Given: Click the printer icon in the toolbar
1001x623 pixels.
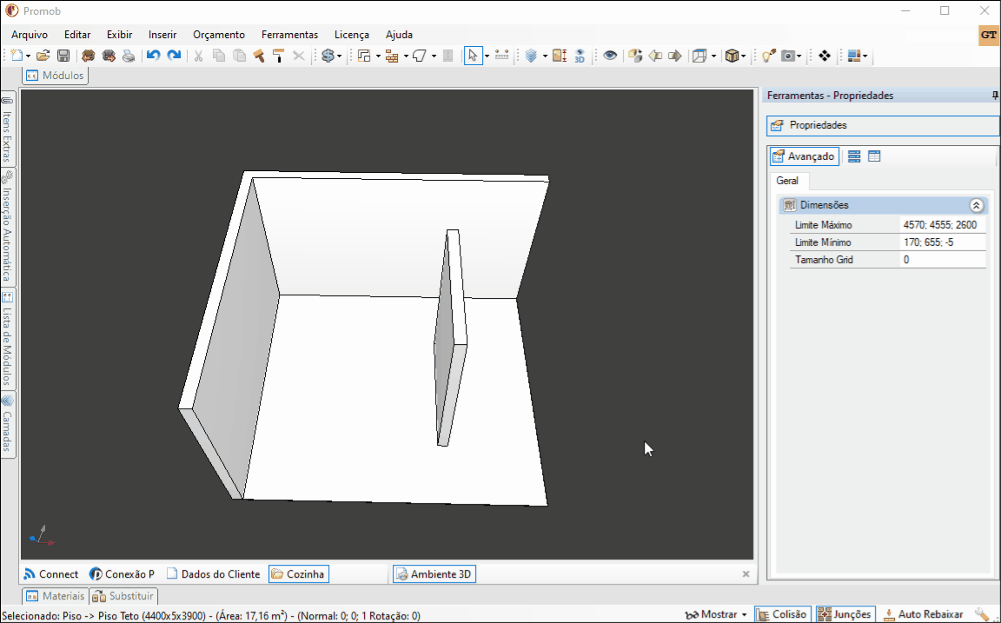Looking at the screenshot, I should (129, 56).
